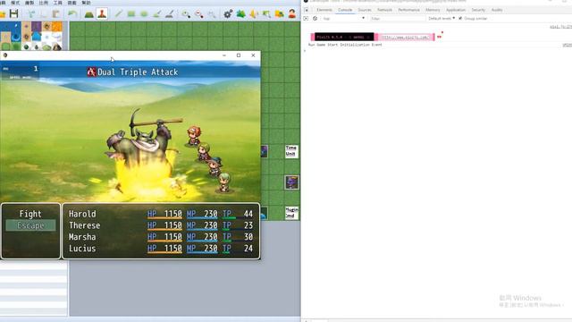This screenshot has width=572, height=322.
Task: Open the Database gear icon
Action: tap(228, 14)
